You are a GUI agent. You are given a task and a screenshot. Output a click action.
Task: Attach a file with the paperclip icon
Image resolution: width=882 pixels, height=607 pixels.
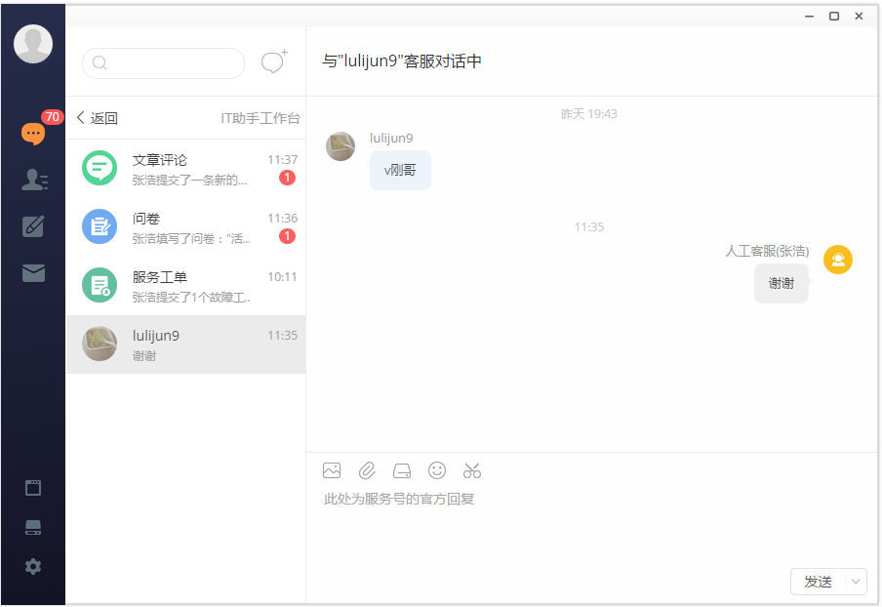click(367, 470)
